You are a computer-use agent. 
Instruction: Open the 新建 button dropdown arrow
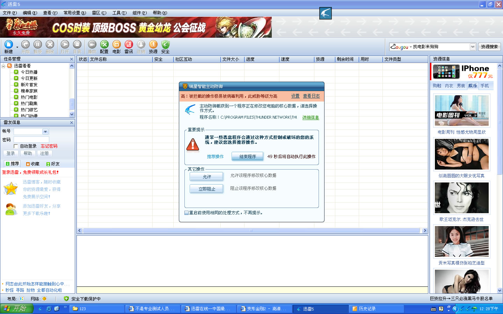pyautogui.click(x=17, y=47)
